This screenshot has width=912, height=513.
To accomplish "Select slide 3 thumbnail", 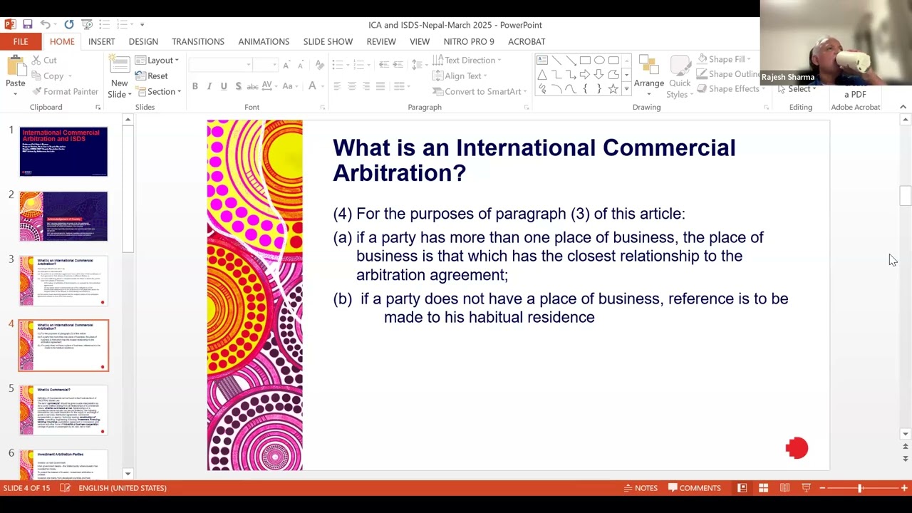I will click(x=63, y=281).
